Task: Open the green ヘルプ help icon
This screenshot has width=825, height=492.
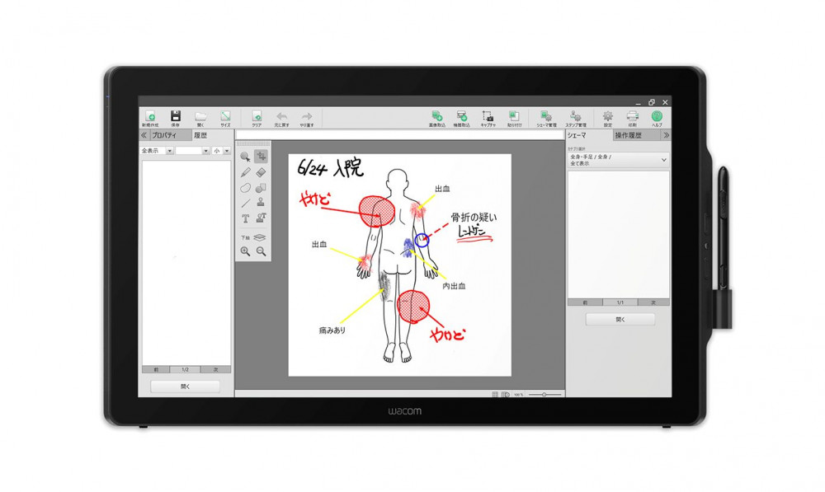Action: pyautogui.click(x=657, y=119)
